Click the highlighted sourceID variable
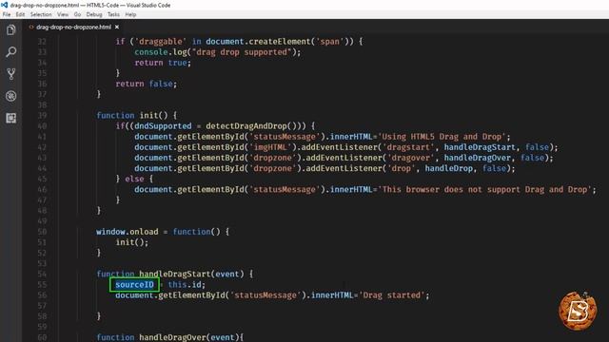Image resolution: width=609 pixels, height=342 pixels. pos(134,285)
